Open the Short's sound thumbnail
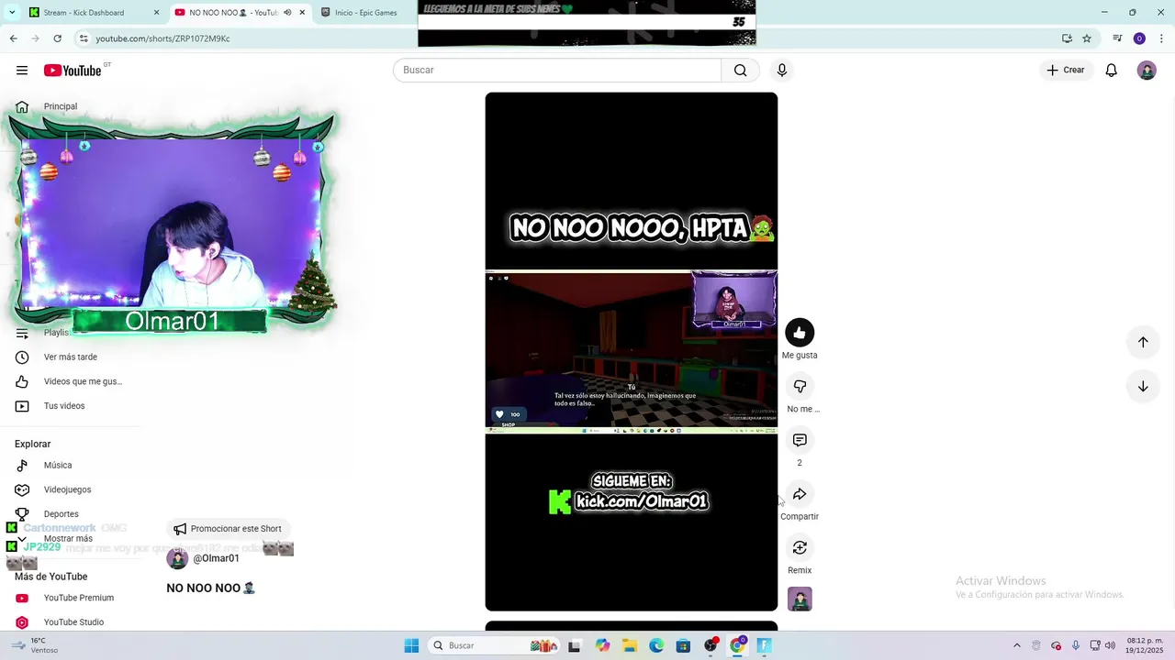The height and width of the screenshot is (660, 1175). pos(800,599)
